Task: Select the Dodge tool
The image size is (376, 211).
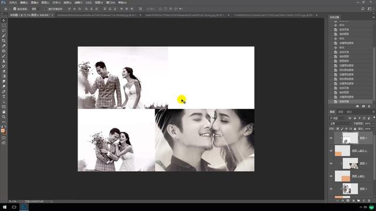Action: pos(4,87)
